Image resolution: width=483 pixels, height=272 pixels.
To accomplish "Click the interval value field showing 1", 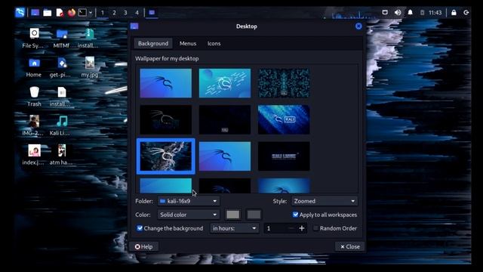I will [275, 228].
